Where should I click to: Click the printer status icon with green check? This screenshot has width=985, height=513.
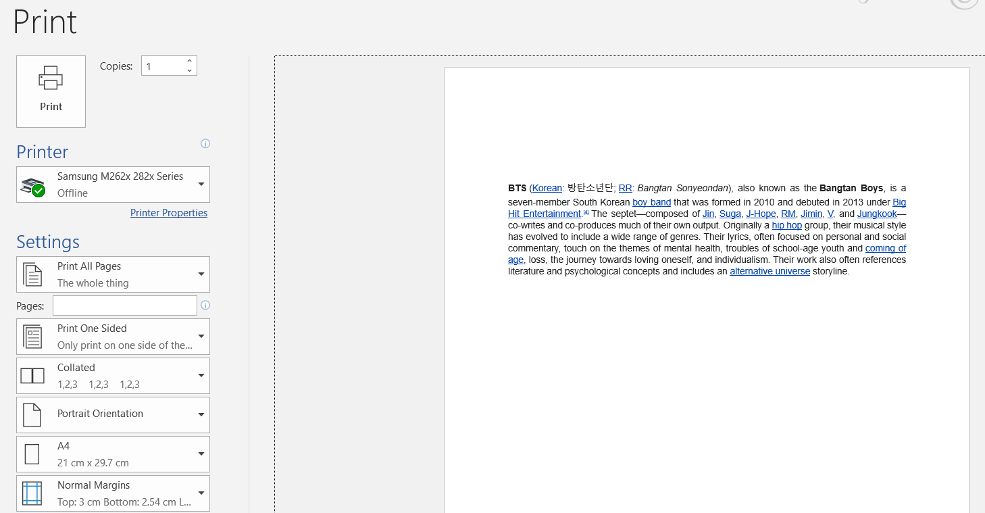point(32,187)
